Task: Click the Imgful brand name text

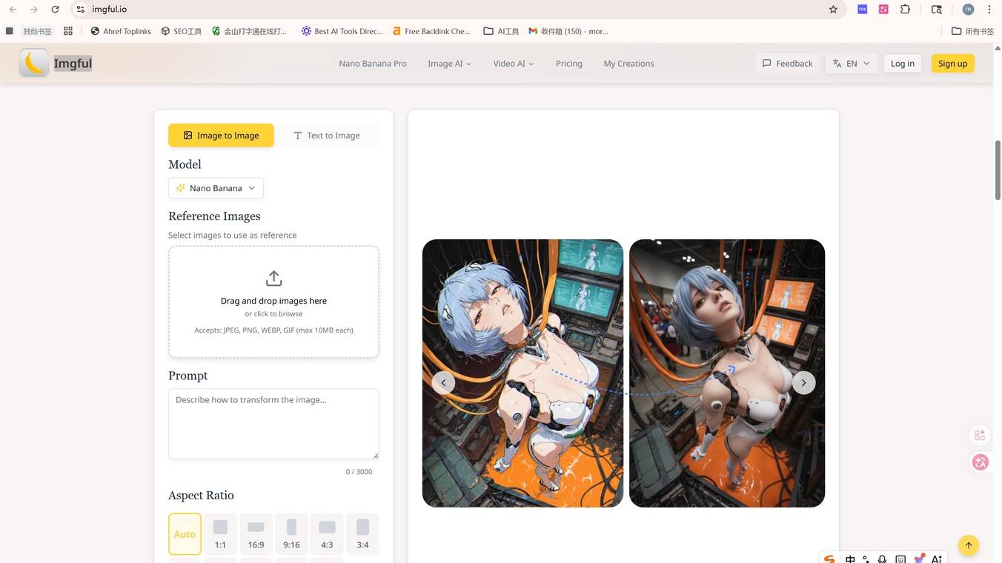Action: click(73, 64)
